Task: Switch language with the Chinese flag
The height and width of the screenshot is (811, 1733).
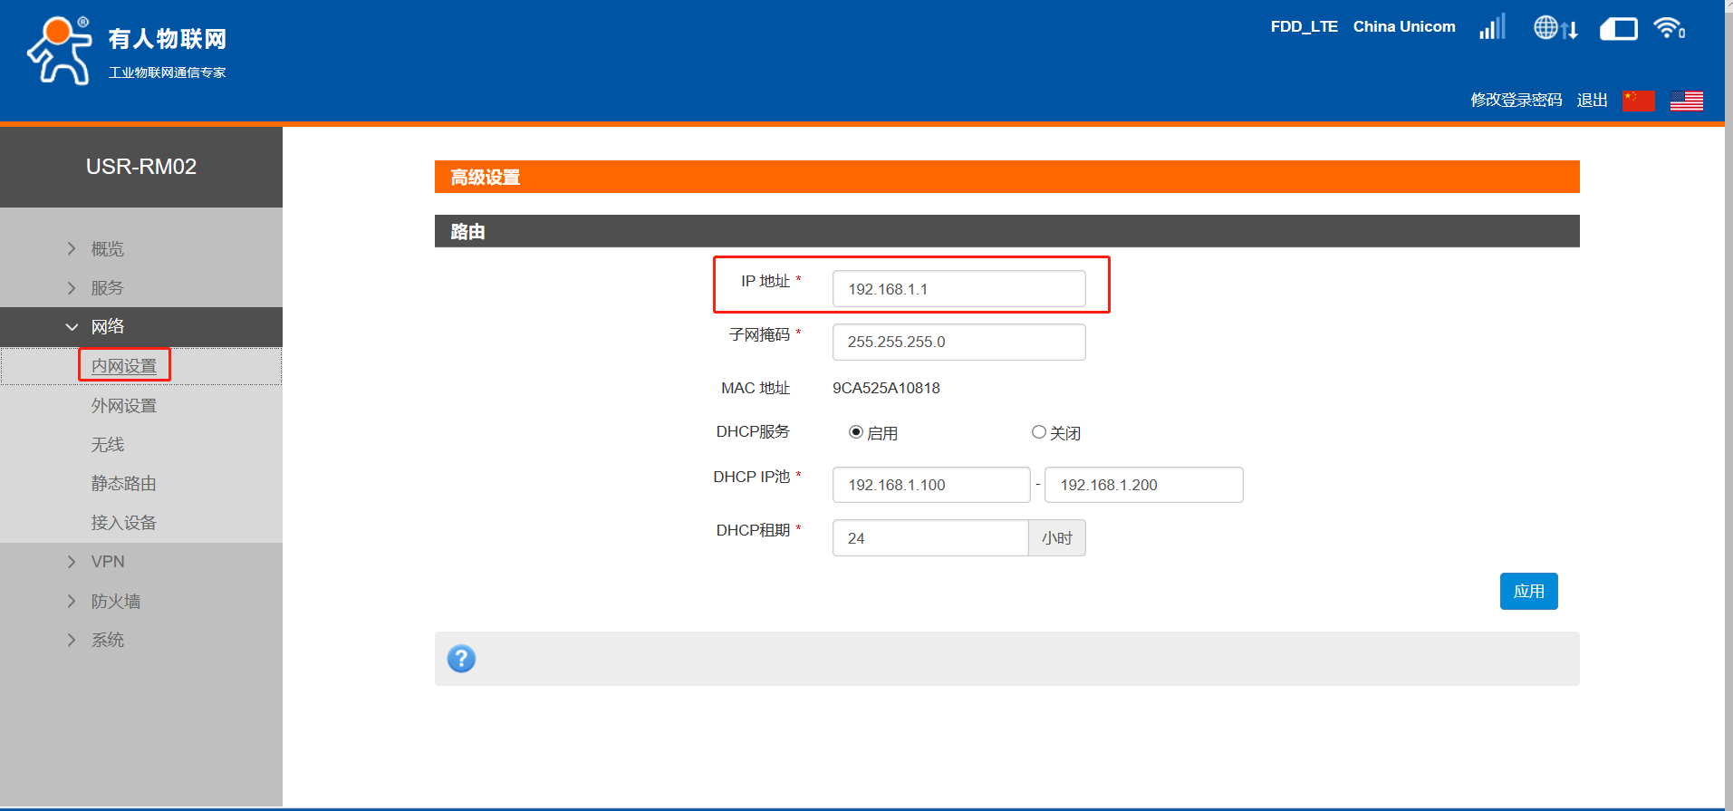Action: (x=1638, y=101)
